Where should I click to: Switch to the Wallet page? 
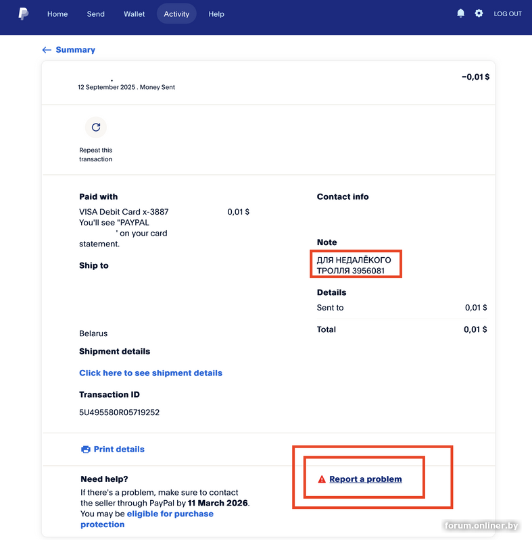[135, 14]
